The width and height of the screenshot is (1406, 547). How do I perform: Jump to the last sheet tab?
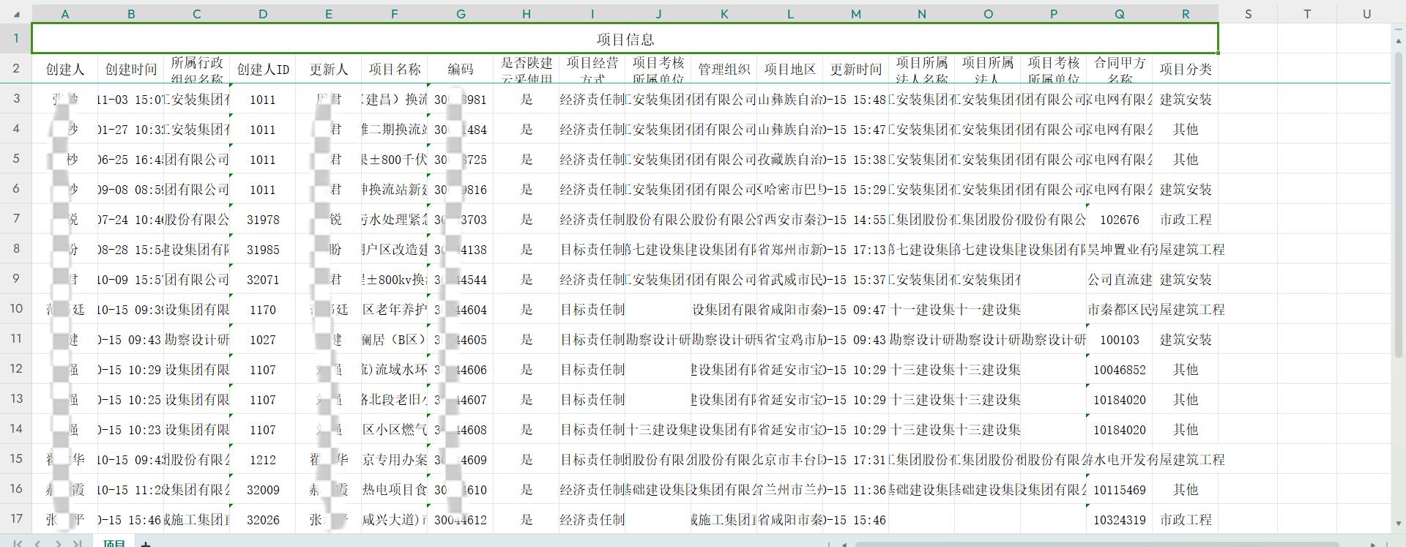point(78,543)
